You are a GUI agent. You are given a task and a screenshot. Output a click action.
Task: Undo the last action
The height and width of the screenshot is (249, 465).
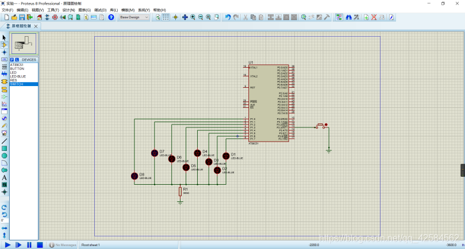[228, 17]
